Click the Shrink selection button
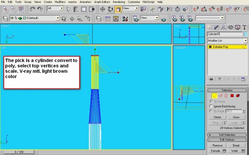 [217, 117]
